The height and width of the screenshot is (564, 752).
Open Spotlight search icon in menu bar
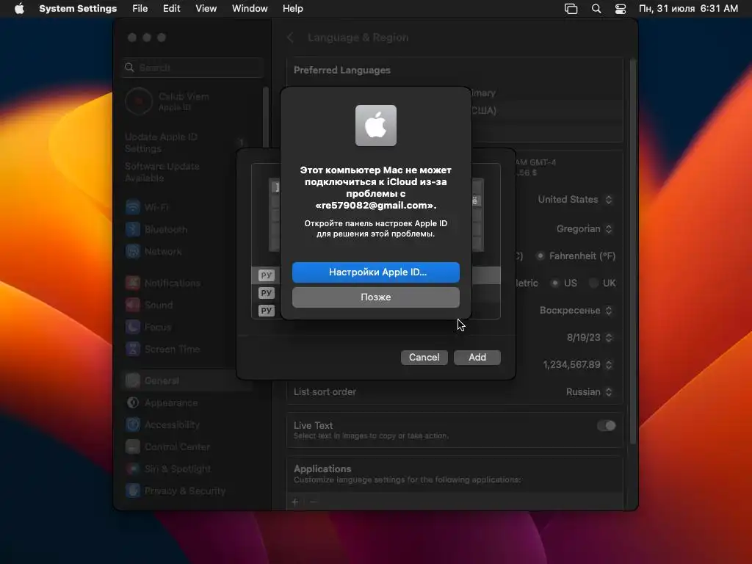(596, 9)
